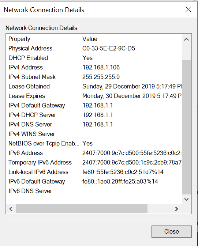Click the vertical scrollbar thumb
This screenshot has width=198, height=246.
(186, 127)
